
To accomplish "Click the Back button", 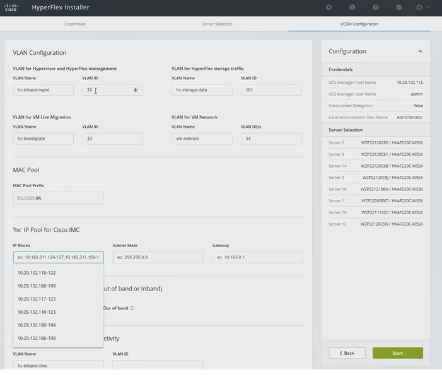I will click(347, 353).
